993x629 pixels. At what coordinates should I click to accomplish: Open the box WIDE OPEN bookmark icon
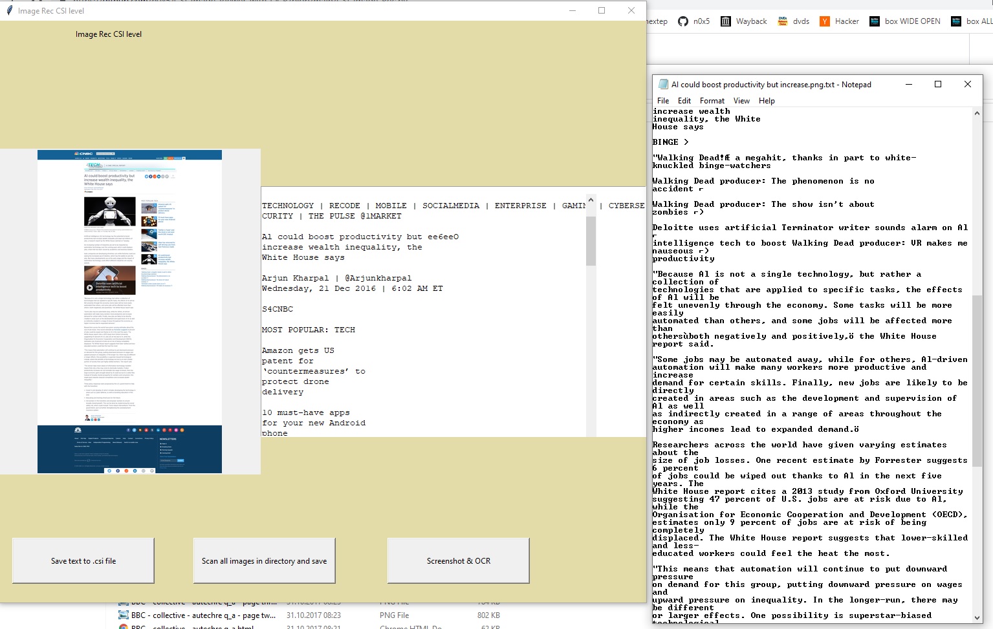coord(875,21)
